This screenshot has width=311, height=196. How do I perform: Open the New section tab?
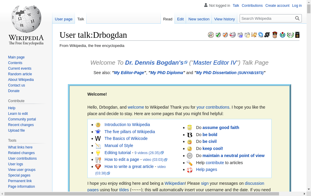click(x=199, y=19)
